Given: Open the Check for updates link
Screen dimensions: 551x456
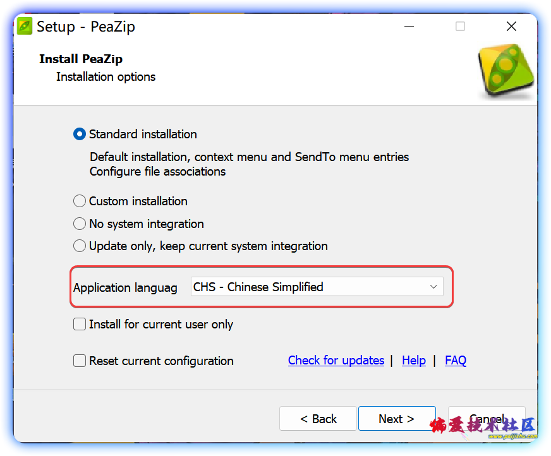Looking at the screenshot, I should (336, 361).
